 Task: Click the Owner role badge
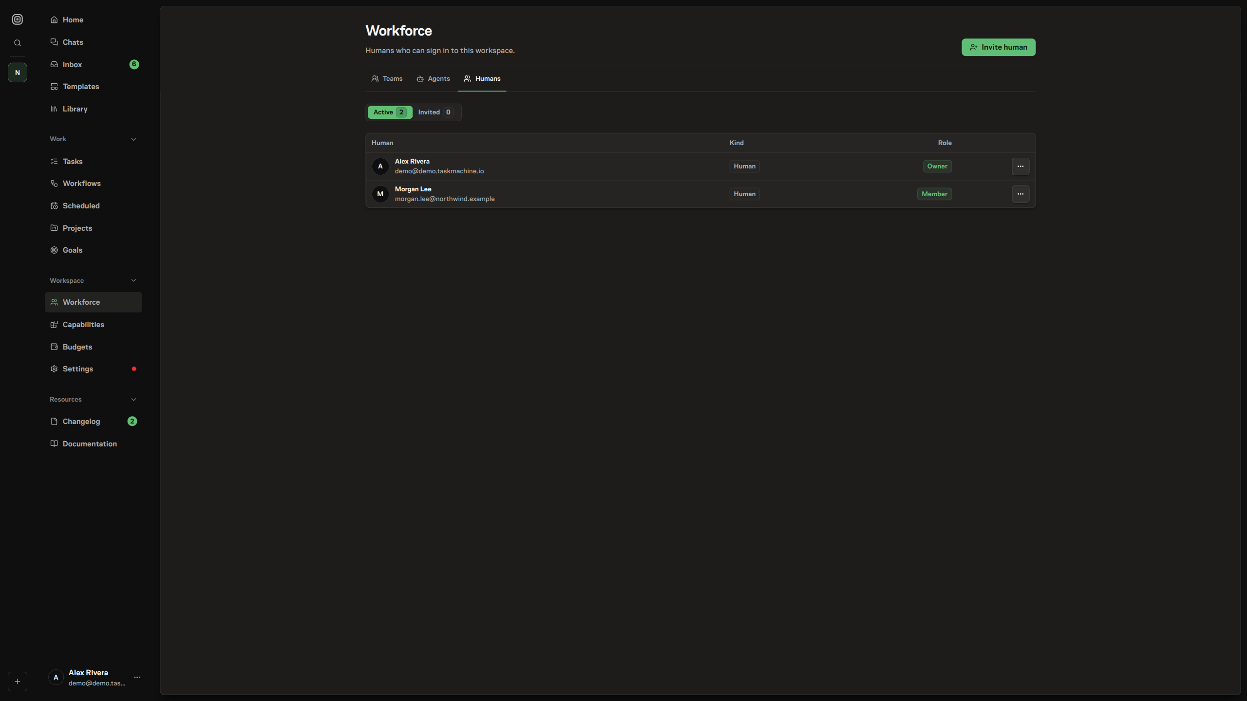pos(937,166)
